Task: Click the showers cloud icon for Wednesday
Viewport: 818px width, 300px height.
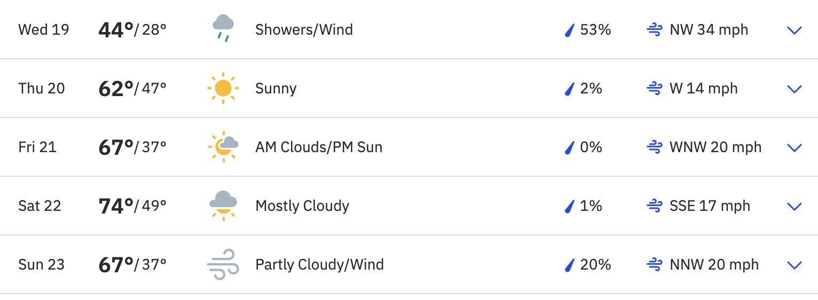Action: [223, 29]
